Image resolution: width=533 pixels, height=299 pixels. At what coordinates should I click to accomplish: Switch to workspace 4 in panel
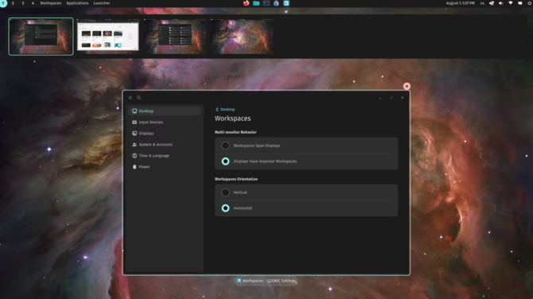pos(33,3)
